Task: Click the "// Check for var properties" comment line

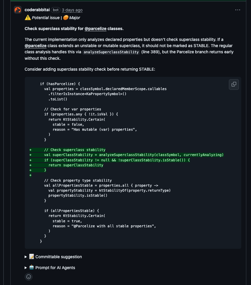Action: point(73,109)
